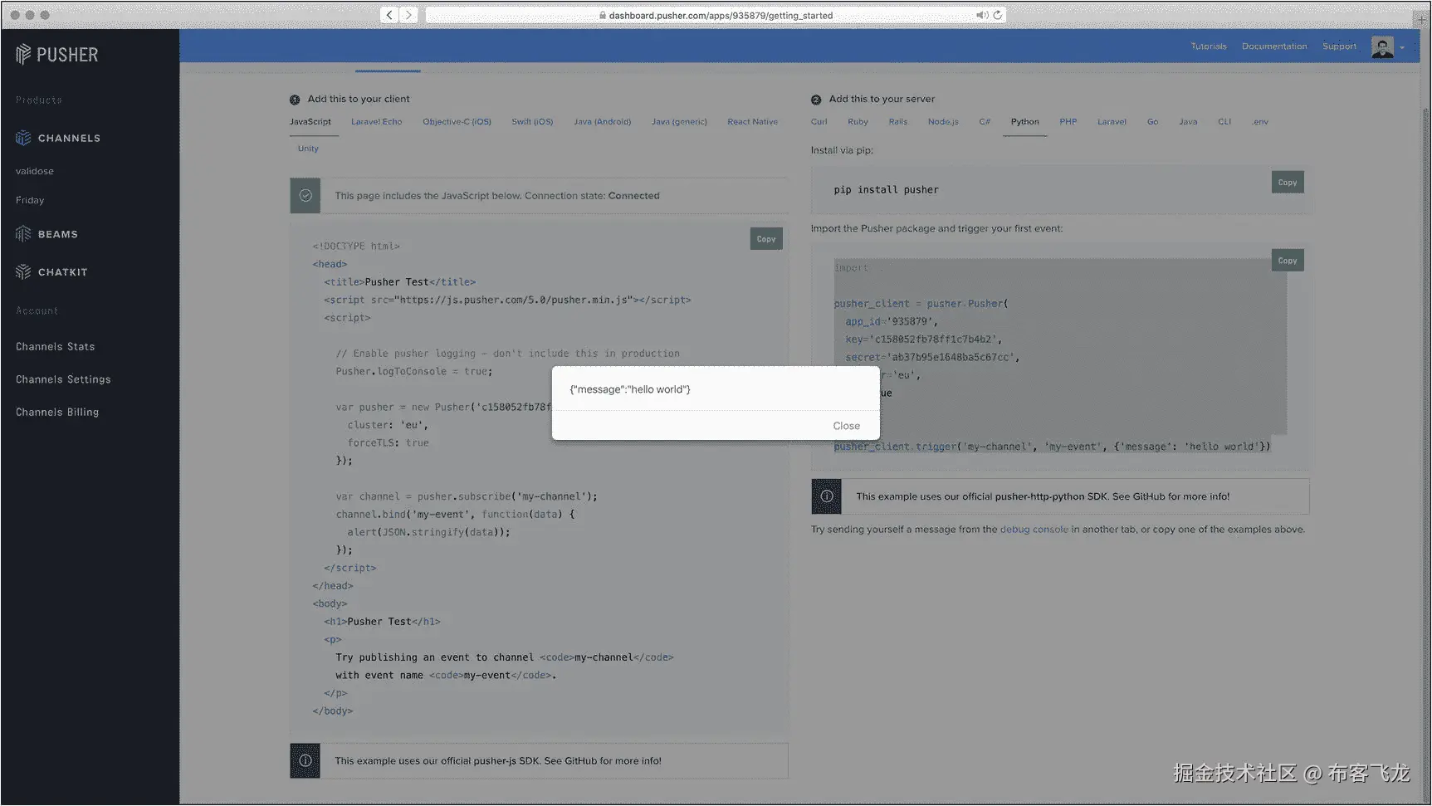Copy the pip install pusher command

coord(1288,183)
